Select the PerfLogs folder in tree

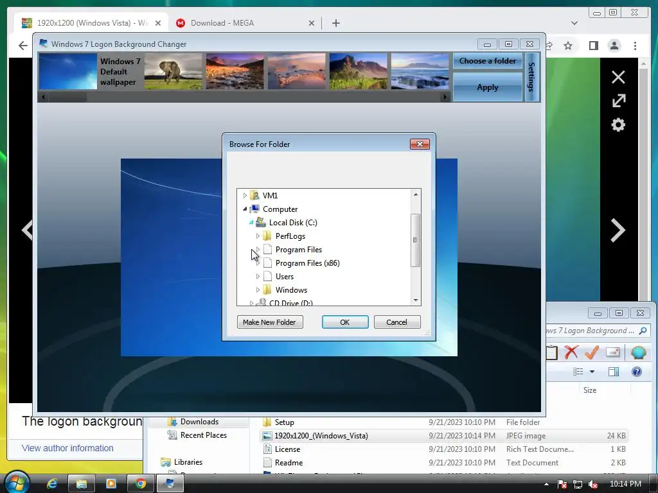click(290, 236)
